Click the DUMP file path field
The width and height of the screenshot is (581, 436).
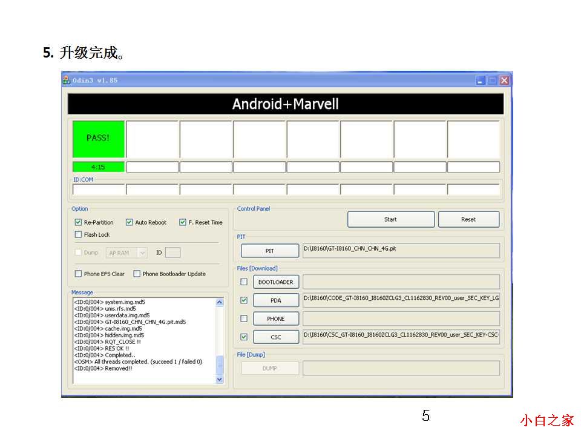click(401, 368)
